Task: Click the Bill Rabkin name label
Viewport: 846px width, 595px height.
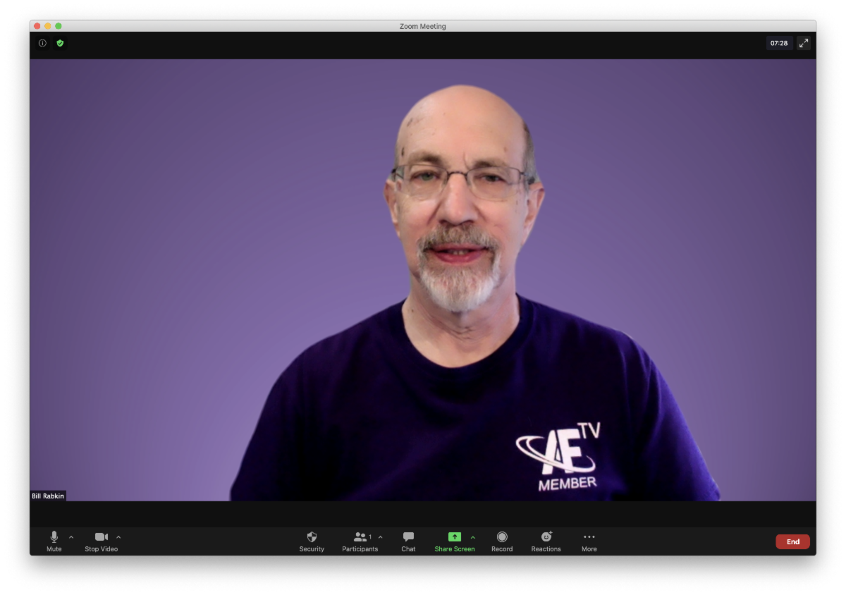Action: [x=48, y=496]
